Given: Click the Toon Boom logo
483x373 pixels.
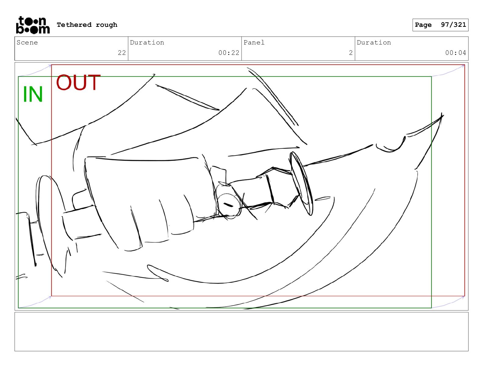Looking at the screenshot, I should (33, 25).
